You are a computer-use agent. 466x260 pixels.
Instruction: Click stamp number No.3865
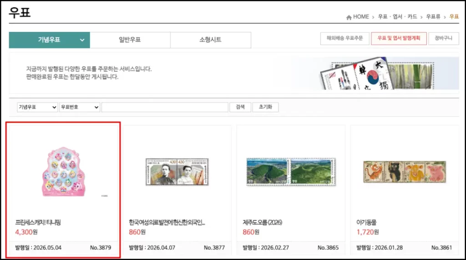[x=328, y=248]
